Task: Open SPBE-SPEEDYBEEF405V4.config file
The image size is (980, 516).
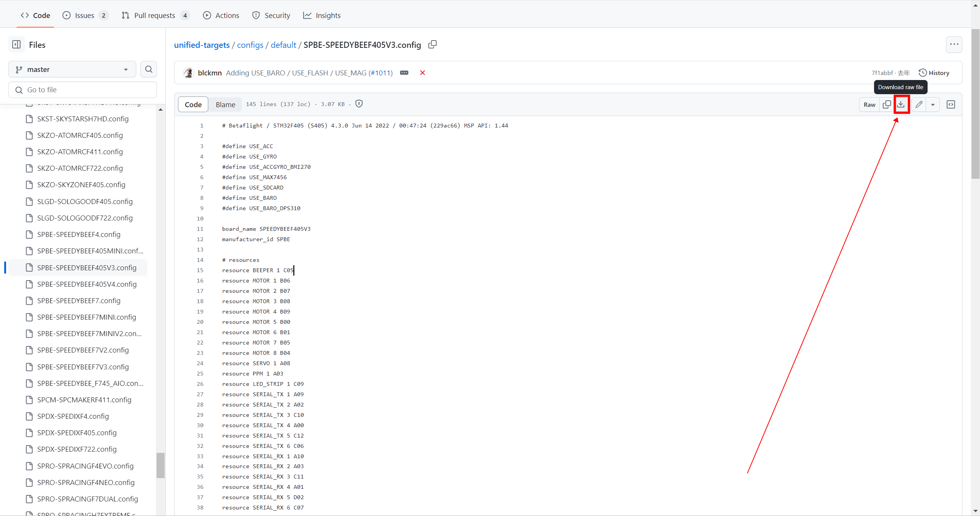Action: point(87,284)
